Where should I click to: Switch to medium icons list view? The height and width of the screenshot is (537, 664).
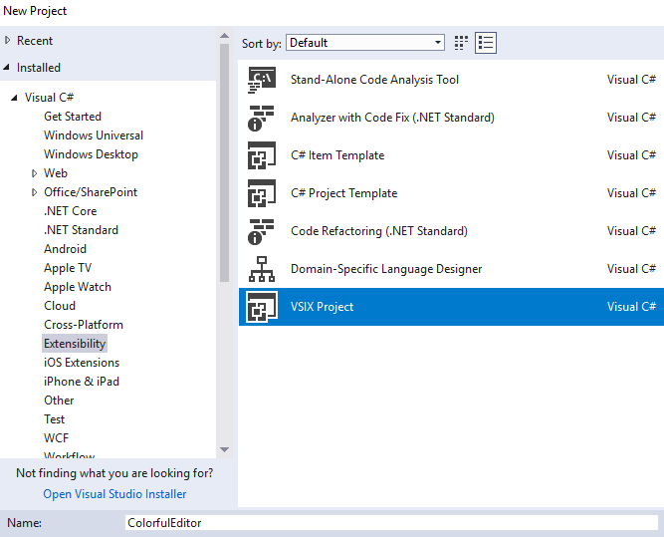coord(485,43)
